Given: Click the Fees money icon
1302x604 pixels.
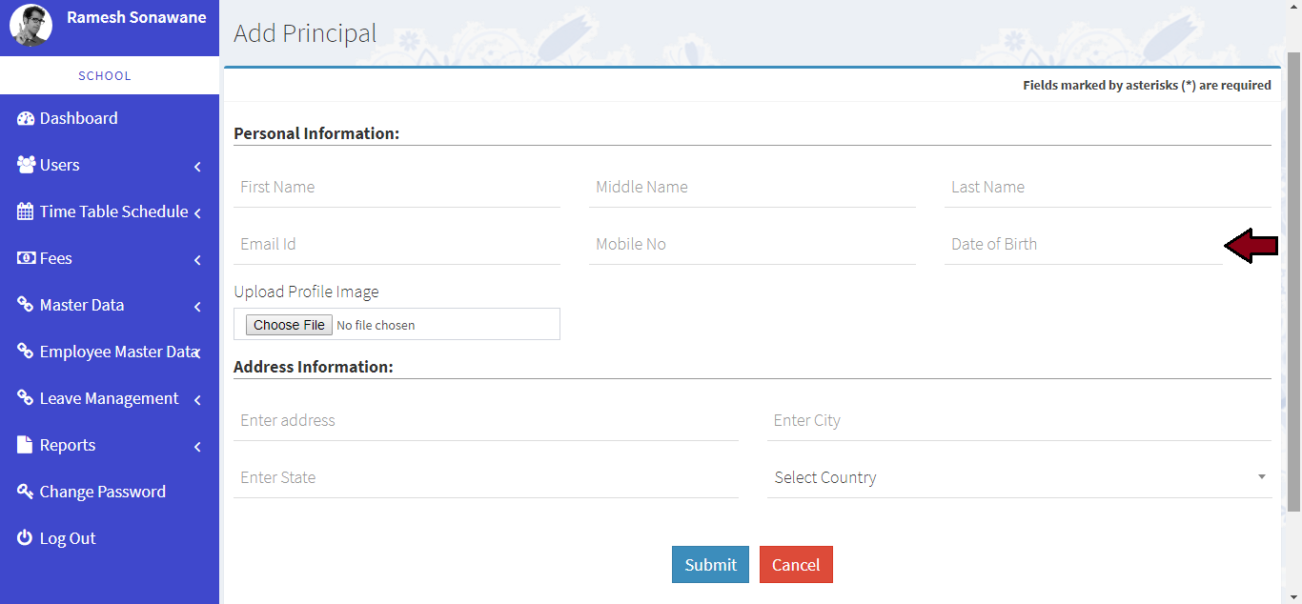Looking at the screenshot, I should point(26,258).
